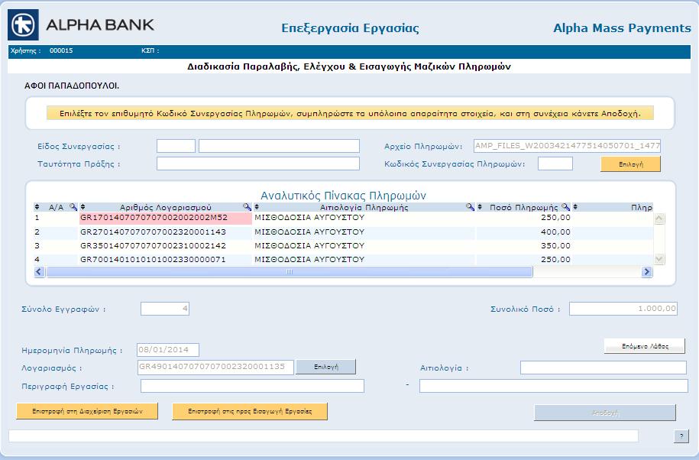Sort by Αριθμός Λογαριασμού using its sort arrows

pyautogui.click(x=83, y=207)
